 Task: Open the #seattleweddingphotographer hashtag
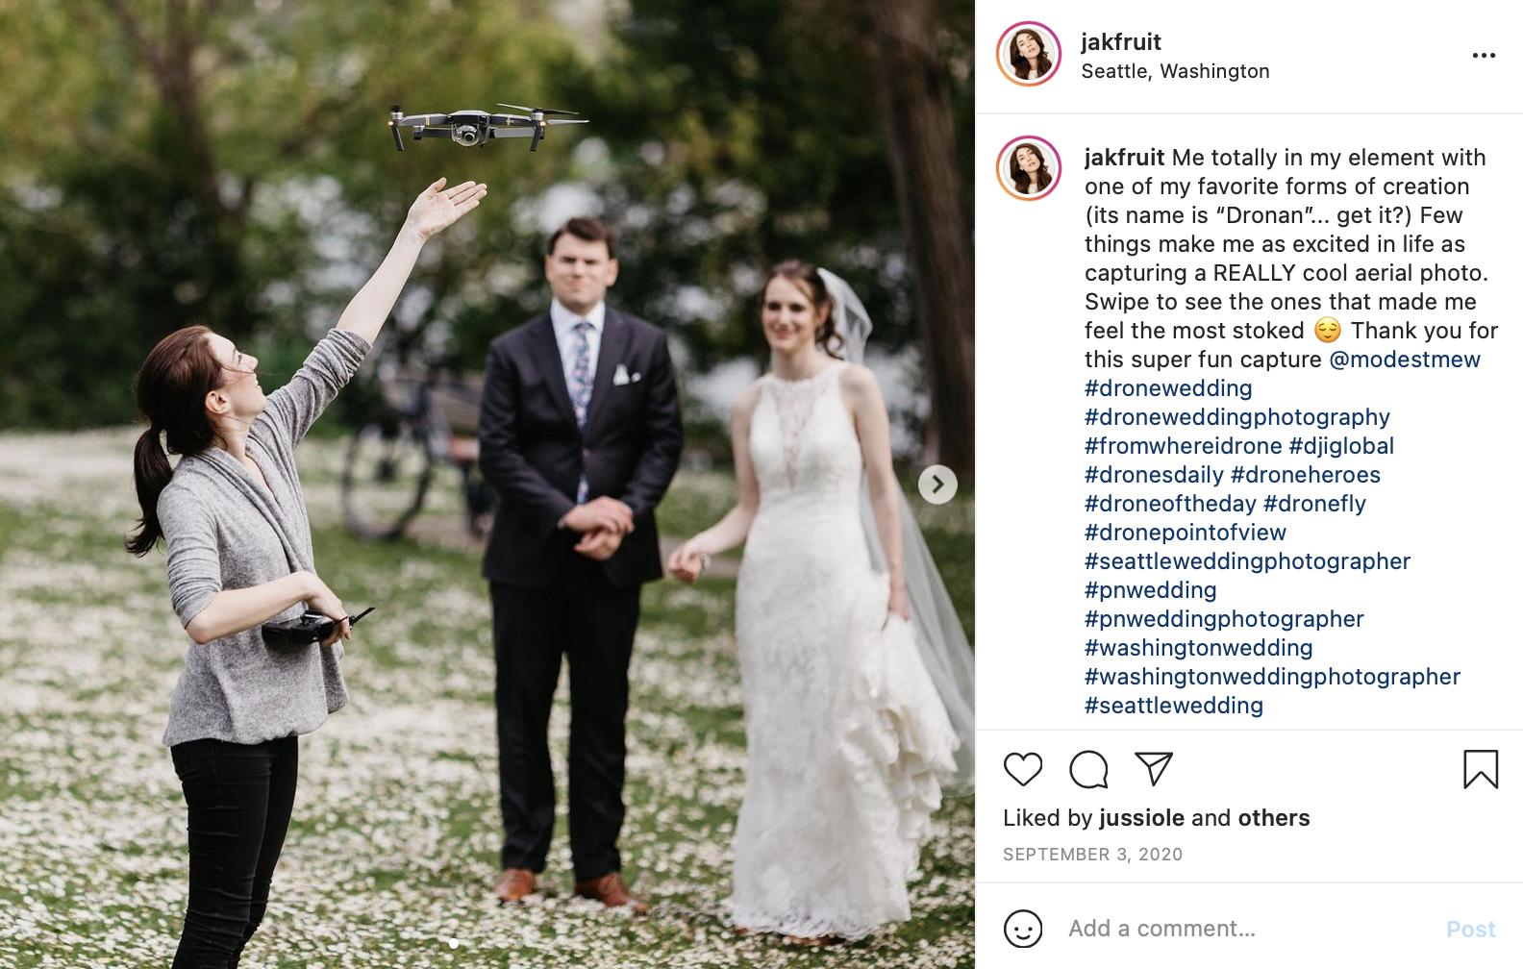(x=1247, y=560)
